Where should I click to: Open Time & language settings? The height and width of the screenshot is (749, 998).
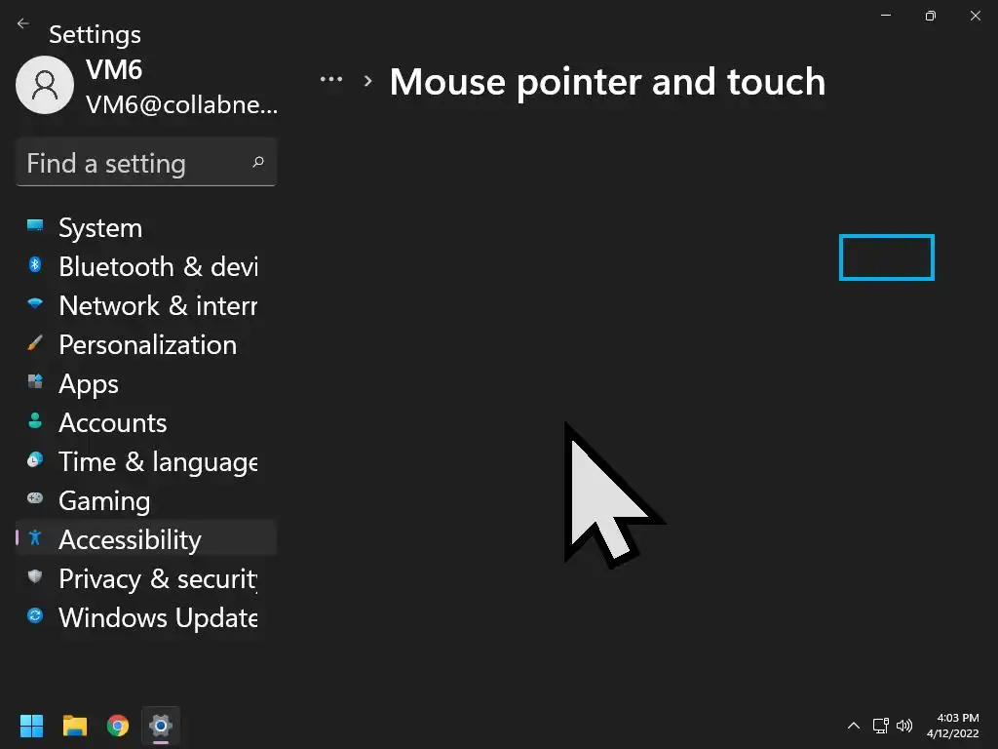[156, 462]
